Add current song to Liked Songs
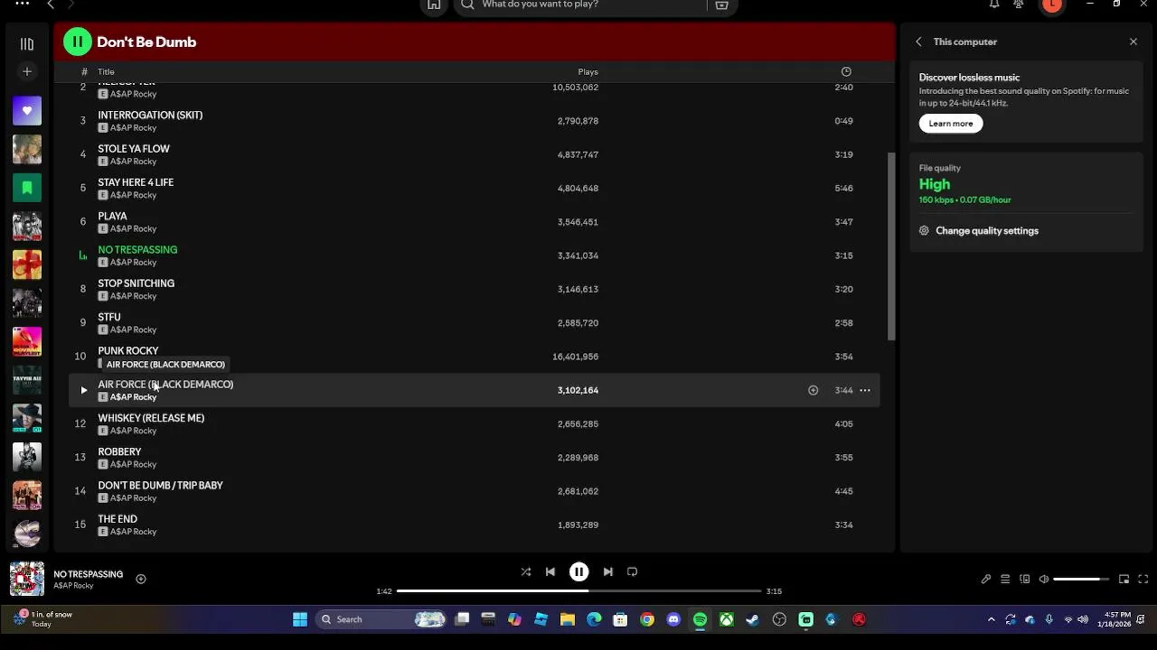Screen dimensions: 1157x650 [141, 579]
